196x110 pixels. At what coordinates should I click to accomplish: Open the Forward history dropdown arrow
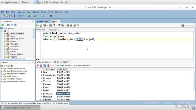tap(38, 16)
